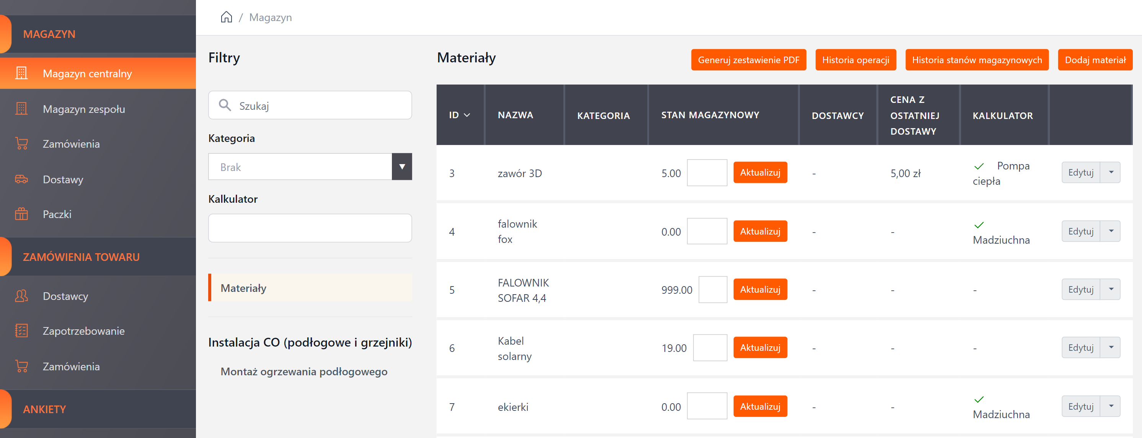The image size is (1142, 438).
Task: Expand the Edytuj dropdown arrow for zawór 3D
Action: [1111, 173]
